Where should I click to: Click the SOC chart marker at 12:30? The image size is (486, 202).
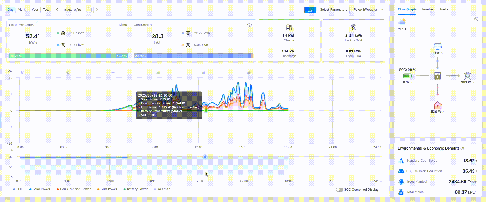[205, 157]
